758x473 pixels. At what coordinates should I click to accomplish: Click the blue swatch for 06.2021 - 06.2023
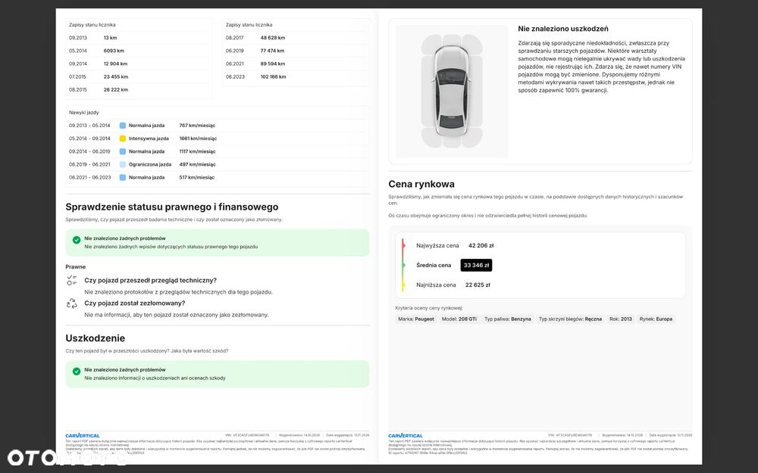click(x=123, y=178)
